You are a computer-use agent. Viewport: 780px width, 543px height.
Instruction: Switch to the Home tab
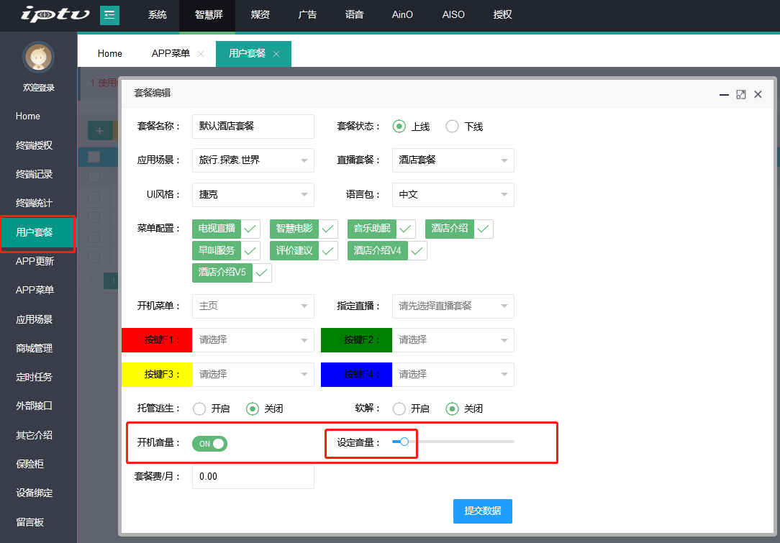click(x=110, y=54)
